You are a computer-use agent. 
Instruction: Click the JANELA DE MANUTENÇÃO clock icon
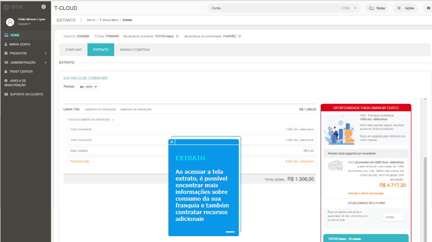6,81
